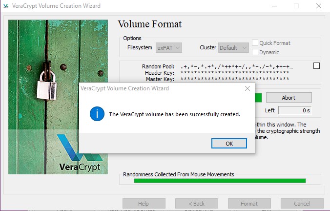
Task: Click the Master Key asterisks
Action: click(x=235, y=79)
